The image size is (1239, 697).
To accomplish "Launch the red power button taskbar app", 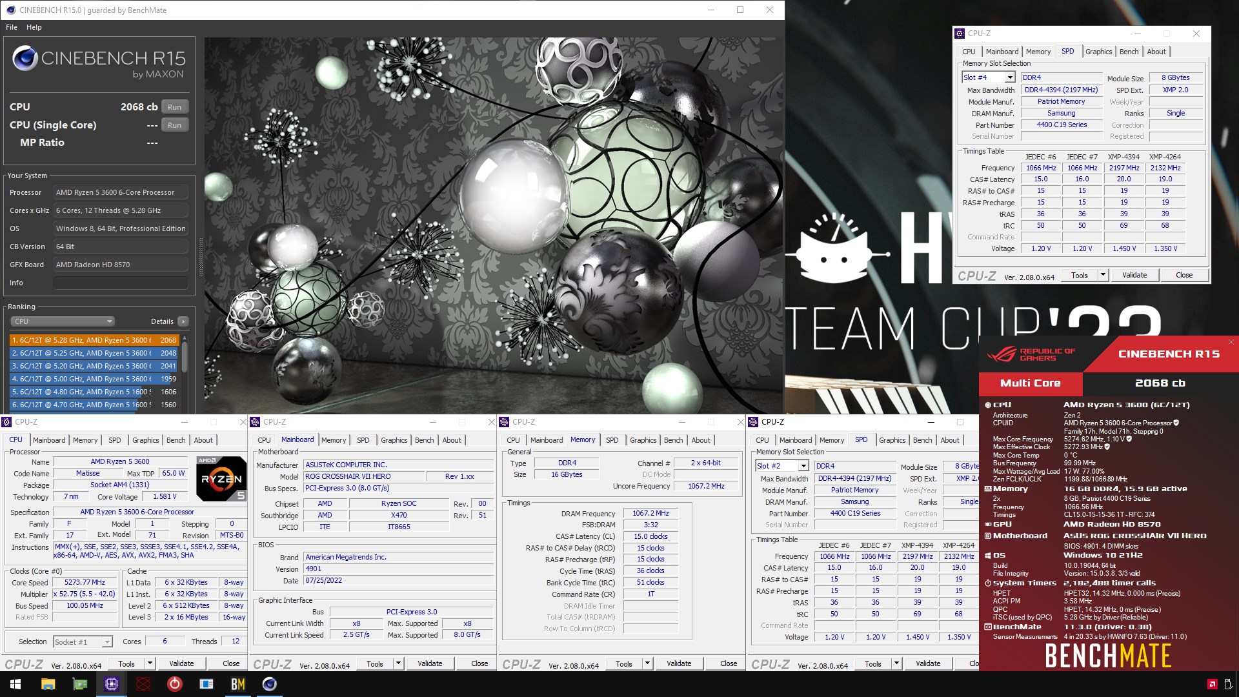I will coord(175,684).
